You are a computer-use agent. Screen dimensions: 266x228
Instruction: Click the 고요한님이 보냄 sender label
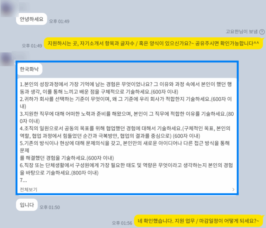tap(241, 32)
